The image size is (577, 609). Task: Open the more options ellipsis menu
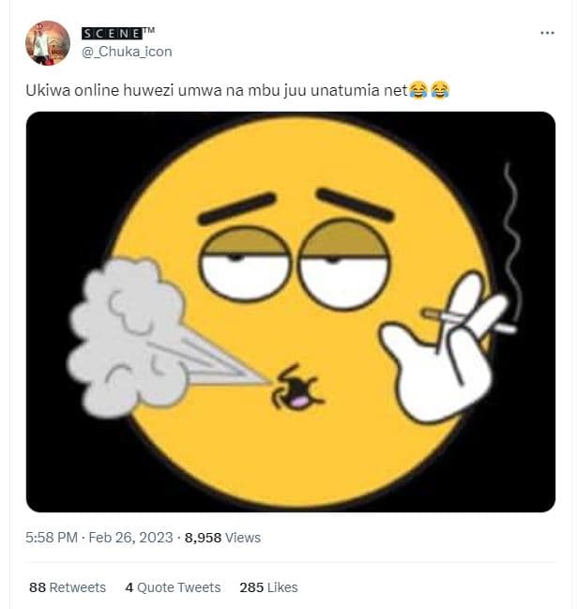(547, 33)
